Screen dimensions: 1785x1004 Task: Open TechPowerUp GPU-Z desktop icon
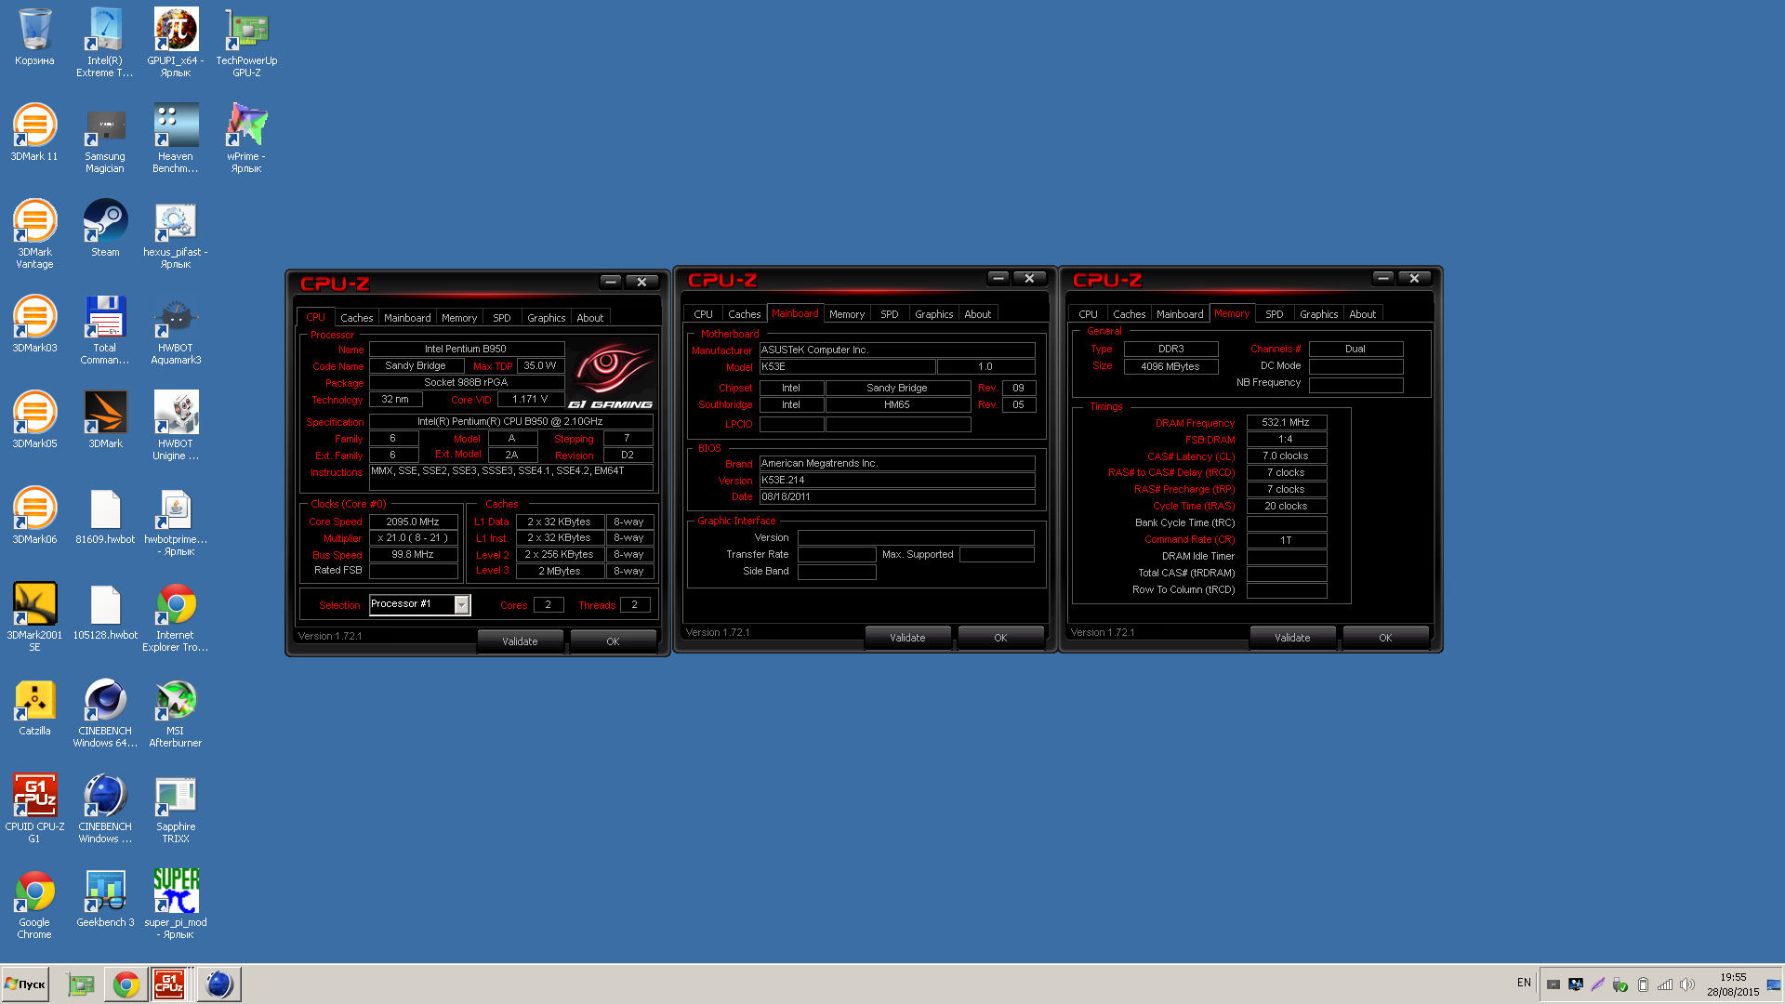click(246, 42)
